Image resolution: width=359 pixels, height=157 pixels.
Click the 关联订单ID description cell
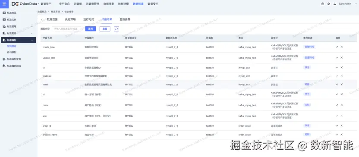click(90, 126)
